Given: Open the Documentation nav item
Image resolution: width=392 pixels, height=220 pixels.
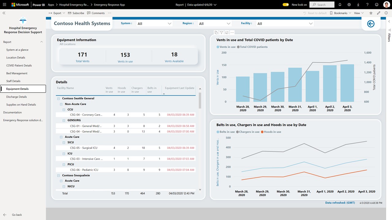Looking at the screenshot, I should click(x=13, y=112).
